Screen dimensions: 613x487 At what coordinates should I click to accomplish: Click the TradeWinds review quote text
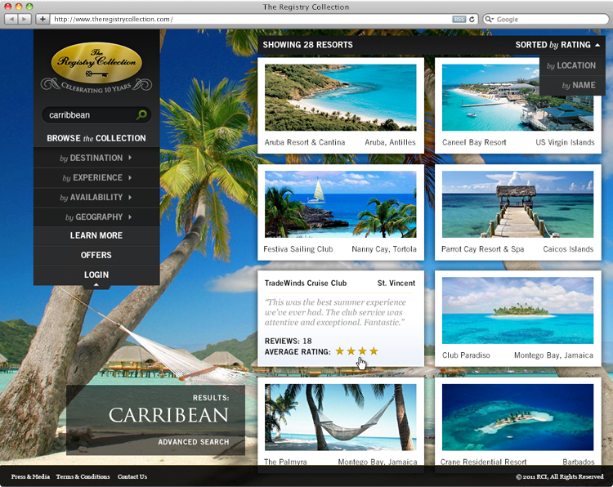click(335, 312)
